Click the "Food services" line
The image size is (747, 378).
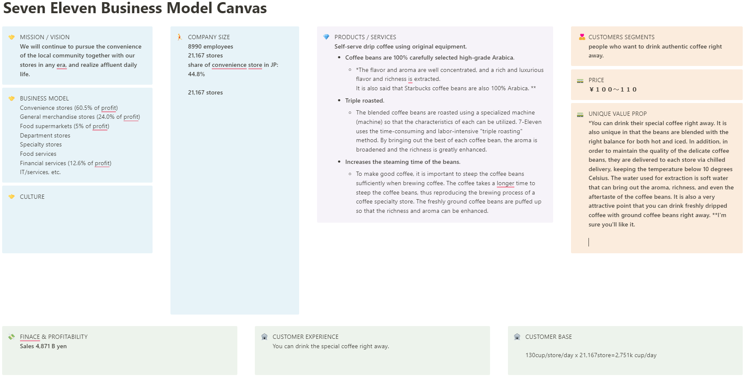38,154
